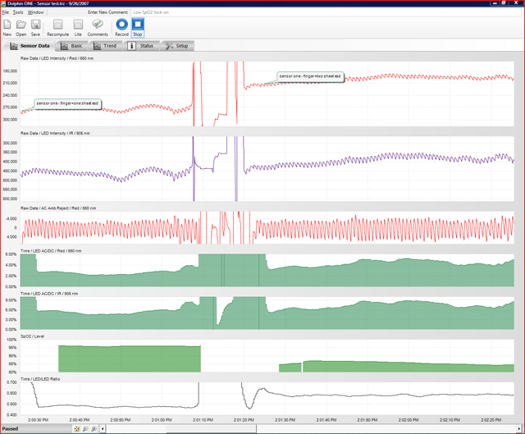
Task: Open the Window menu
Action: pos(36,13)
